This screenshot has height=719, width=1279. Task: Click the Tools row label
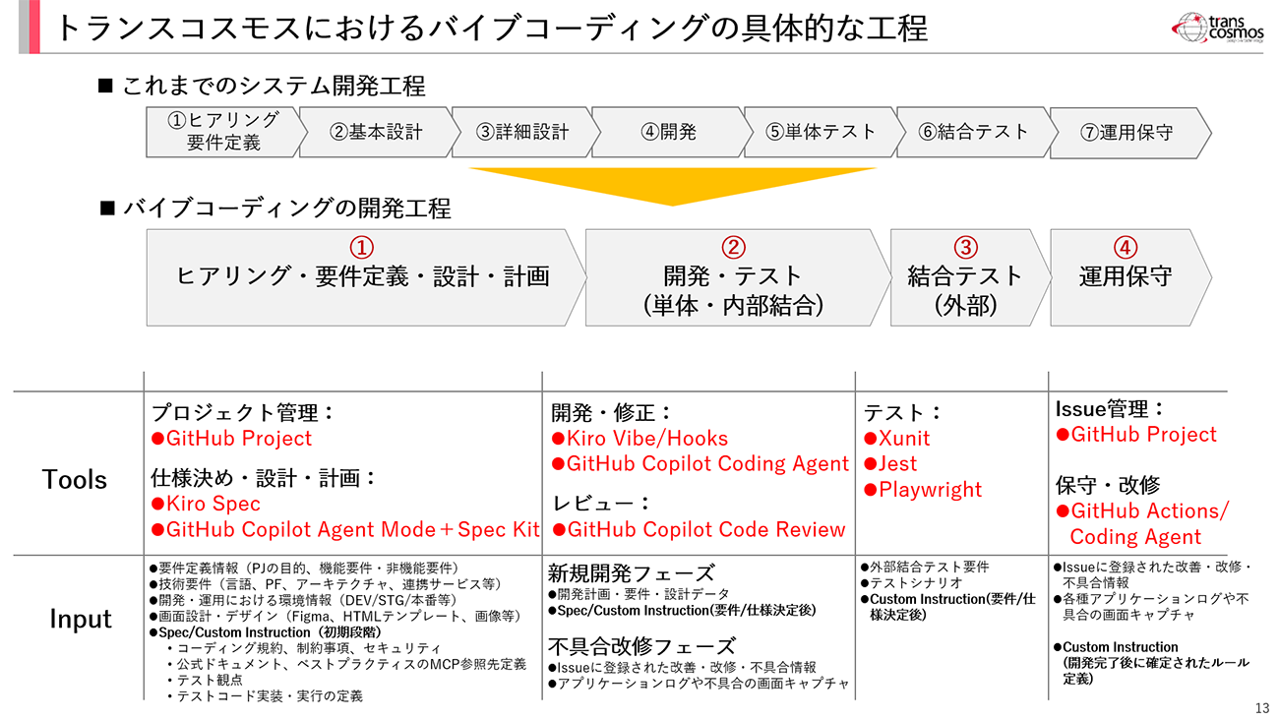click(75, 479)
